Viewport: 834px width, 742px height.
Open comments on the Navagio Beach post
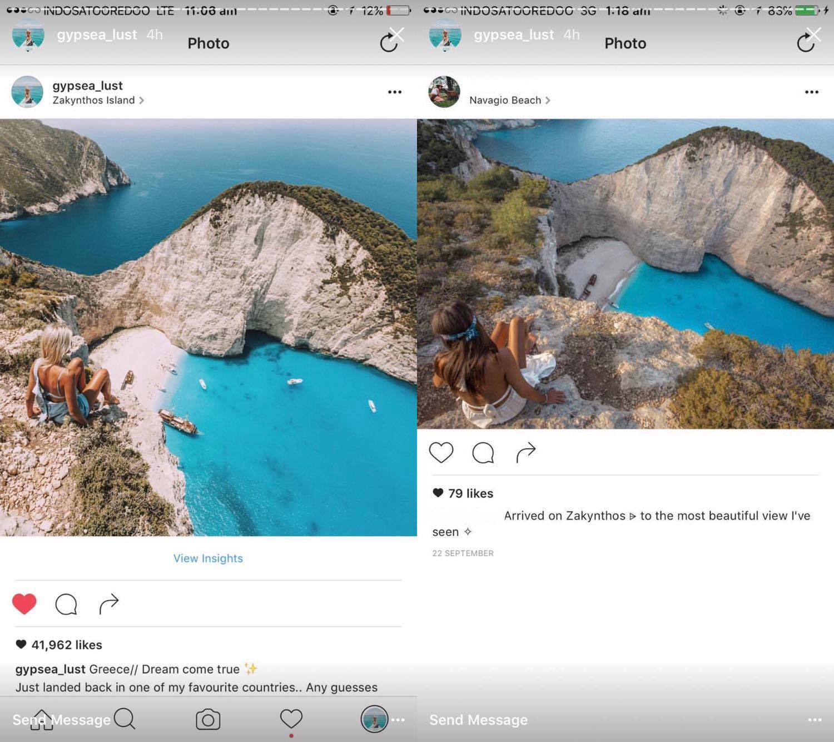(483, 452)
